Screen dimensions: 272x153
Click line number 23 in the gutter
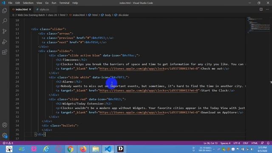tap(17, 77)
